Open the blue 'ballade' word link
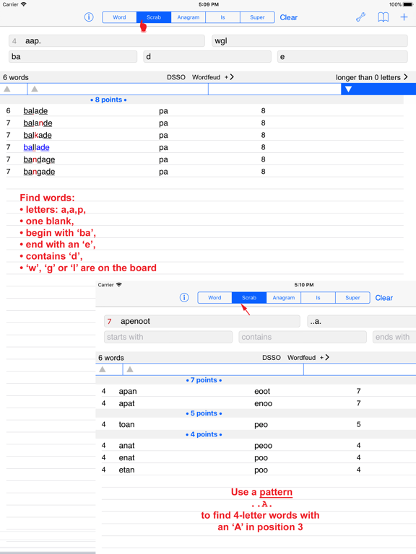This screenshot has height=554, width=416. coord(36,147)
